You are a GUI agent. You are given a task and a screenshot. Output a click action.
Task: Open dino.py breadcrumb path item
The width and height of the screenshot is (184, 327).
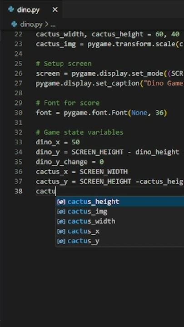pos(31,25)
